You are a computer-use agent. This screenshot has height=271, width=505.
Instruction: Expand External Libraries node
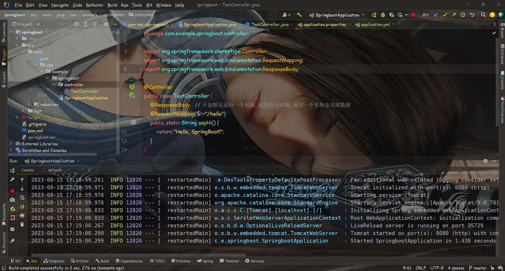11,144
